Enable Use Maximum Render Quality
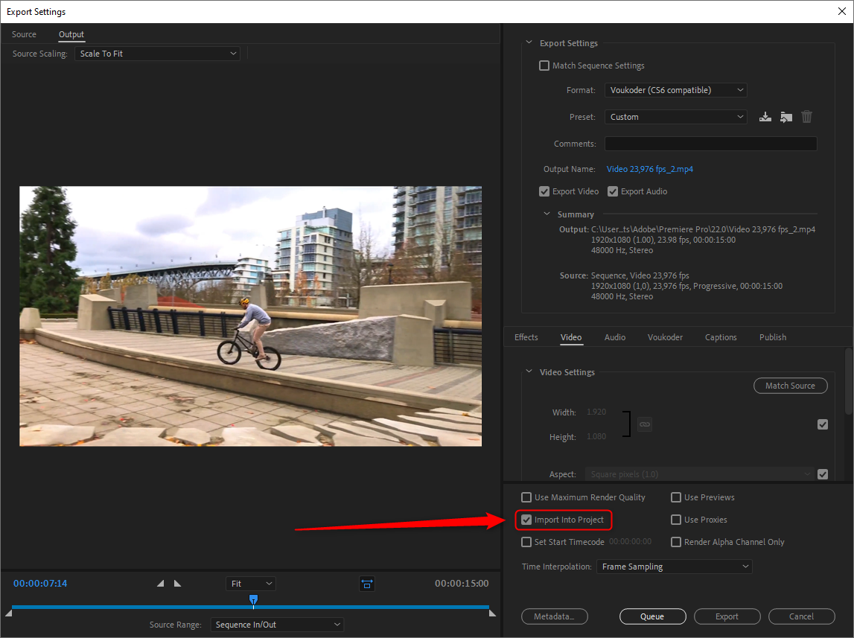The image size is (854, 638). 527,497
